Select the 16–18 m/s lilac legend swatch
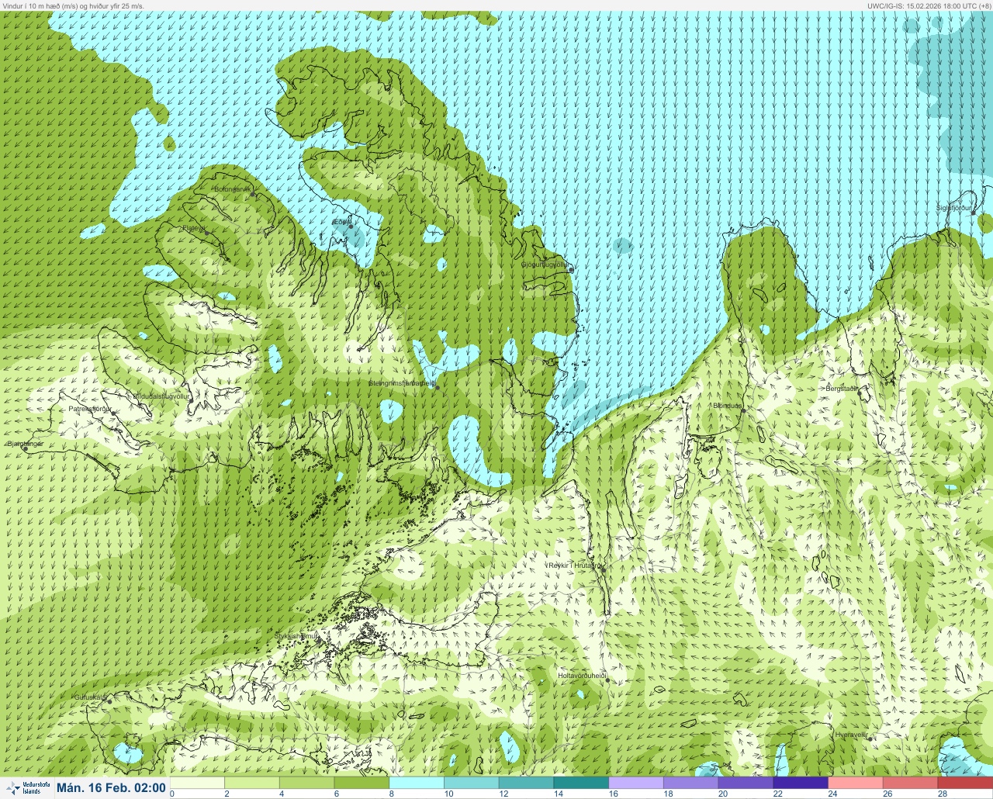This screenshot has width=993, height=799. coord(636,783)
